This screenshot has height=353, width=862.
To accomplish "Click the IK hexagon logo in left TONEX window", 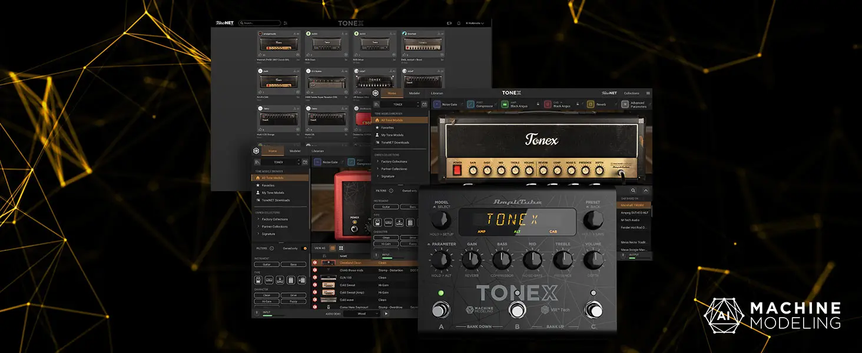I will point(256,151).
